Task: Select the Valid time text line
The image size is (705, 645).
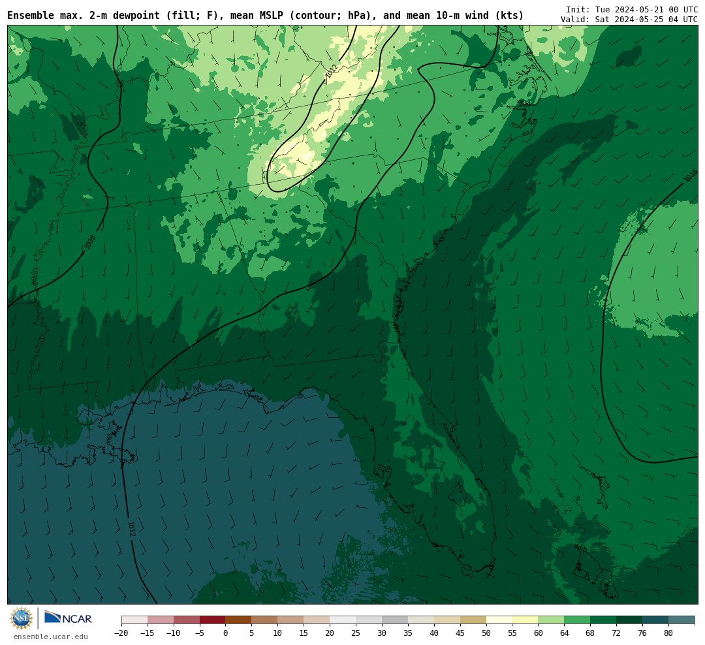Action: pos(629,20)
